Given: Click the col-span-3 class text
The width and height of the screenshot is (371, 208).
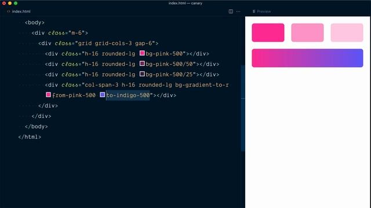Looking at the screenshot, I should 101,85.
